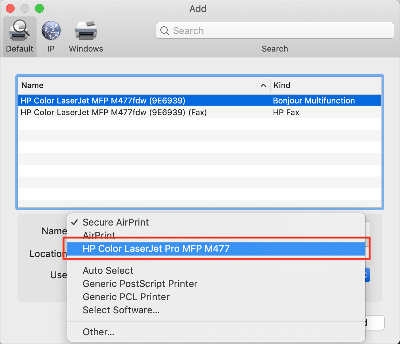Select Generic PCL Printer menu entry
The height and width of the screenshot is (344, 400).
click(126, 296)
